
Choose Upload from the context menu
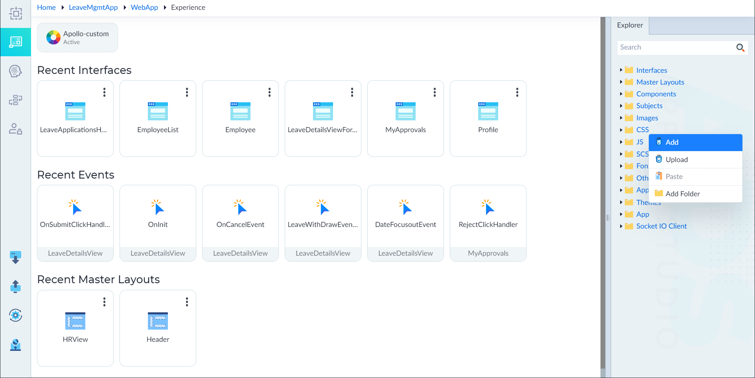coord(695,159)
